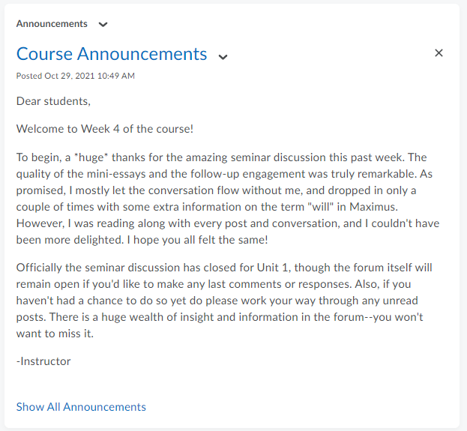Click the final line "want to miss it."
This screenshot has height=431, width=467.
tap(55, 334)
